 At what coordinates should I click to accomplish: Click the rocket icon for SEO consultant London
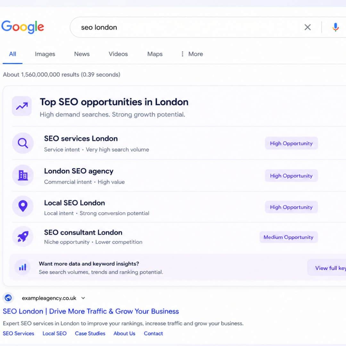coord(23,236)
